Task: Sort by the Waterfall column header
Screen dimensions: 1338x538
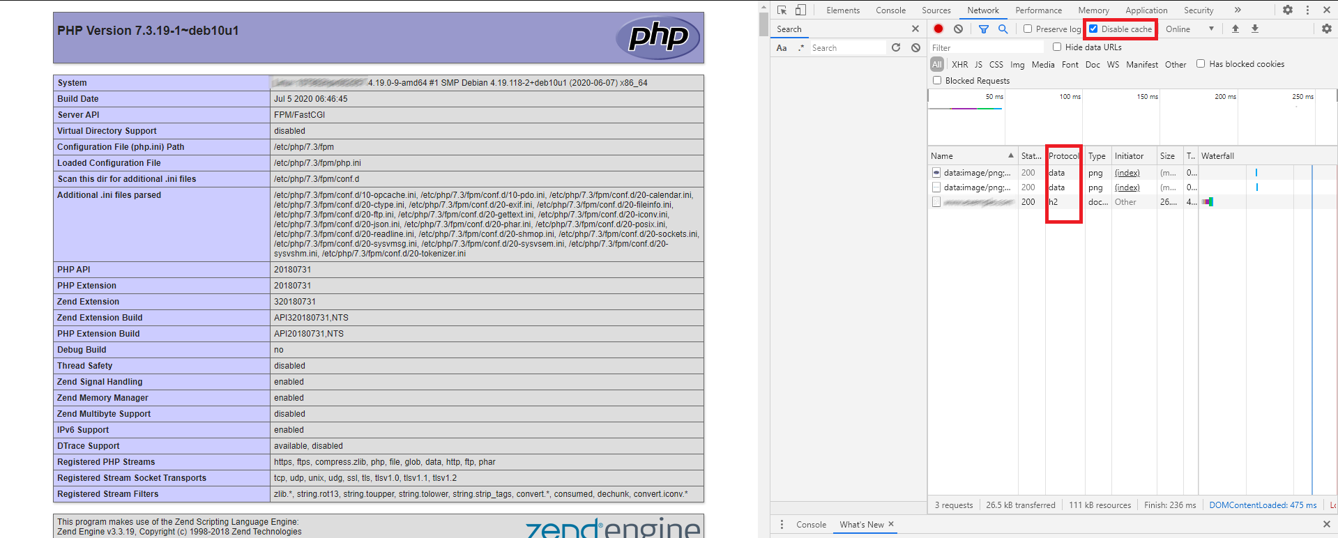Action: coord(1267,155)
